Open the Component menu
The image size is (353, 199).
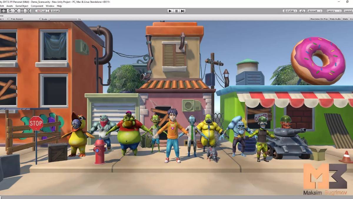pos(37,6)
